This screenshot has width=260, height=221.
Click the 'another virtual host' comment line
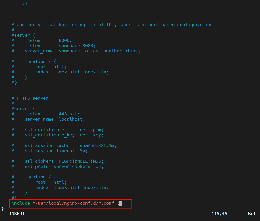click(x=111, y=25)
